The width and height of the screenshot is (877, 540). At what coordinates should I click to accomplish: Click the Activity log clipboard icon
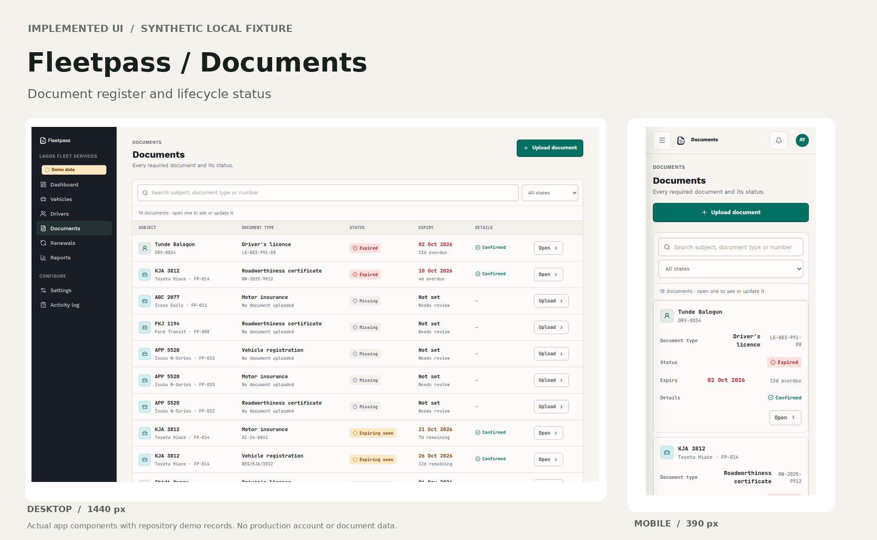click(43, 305)
